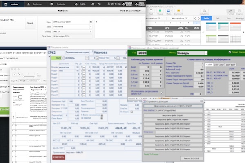The height and width of the screenshot is (163, 245).
Task: Close the Справки о доходах dialog
Action: tap(202, 101)
